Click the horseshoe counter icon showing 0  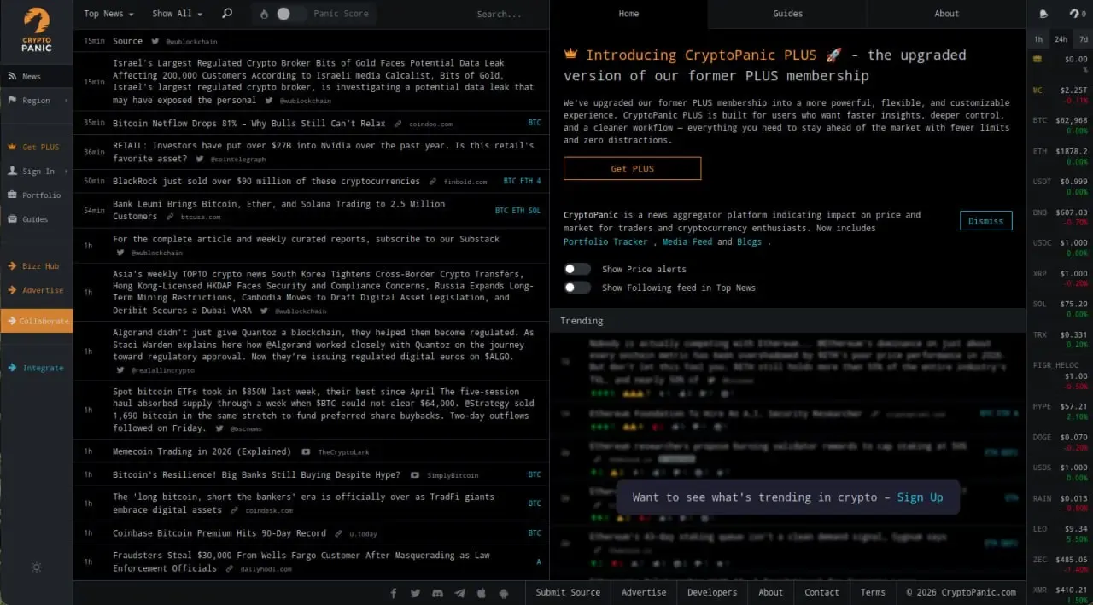coord(1078,14)
